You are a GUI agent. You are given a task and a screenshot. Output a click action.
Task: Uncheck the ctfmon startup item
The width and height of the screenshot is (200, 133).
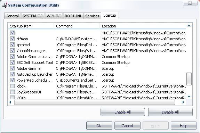coord(12,39)
